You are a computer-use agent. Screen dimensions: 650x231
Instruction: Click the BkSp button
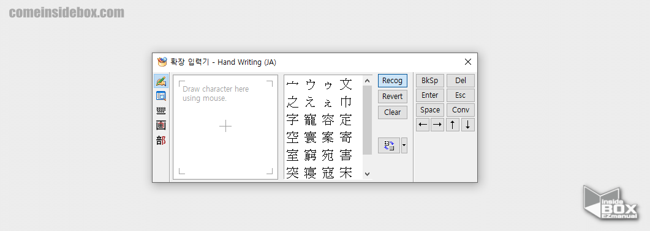(x=430, y=81)
